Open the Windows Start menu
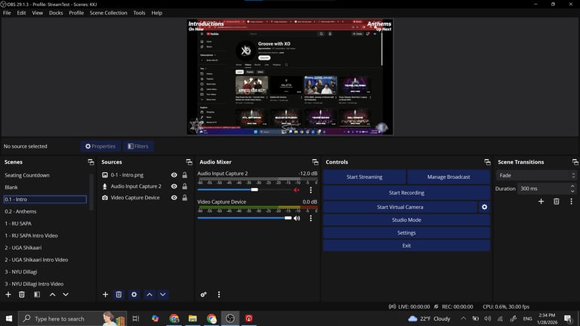 pyautogui.click(x=9, y=318)
